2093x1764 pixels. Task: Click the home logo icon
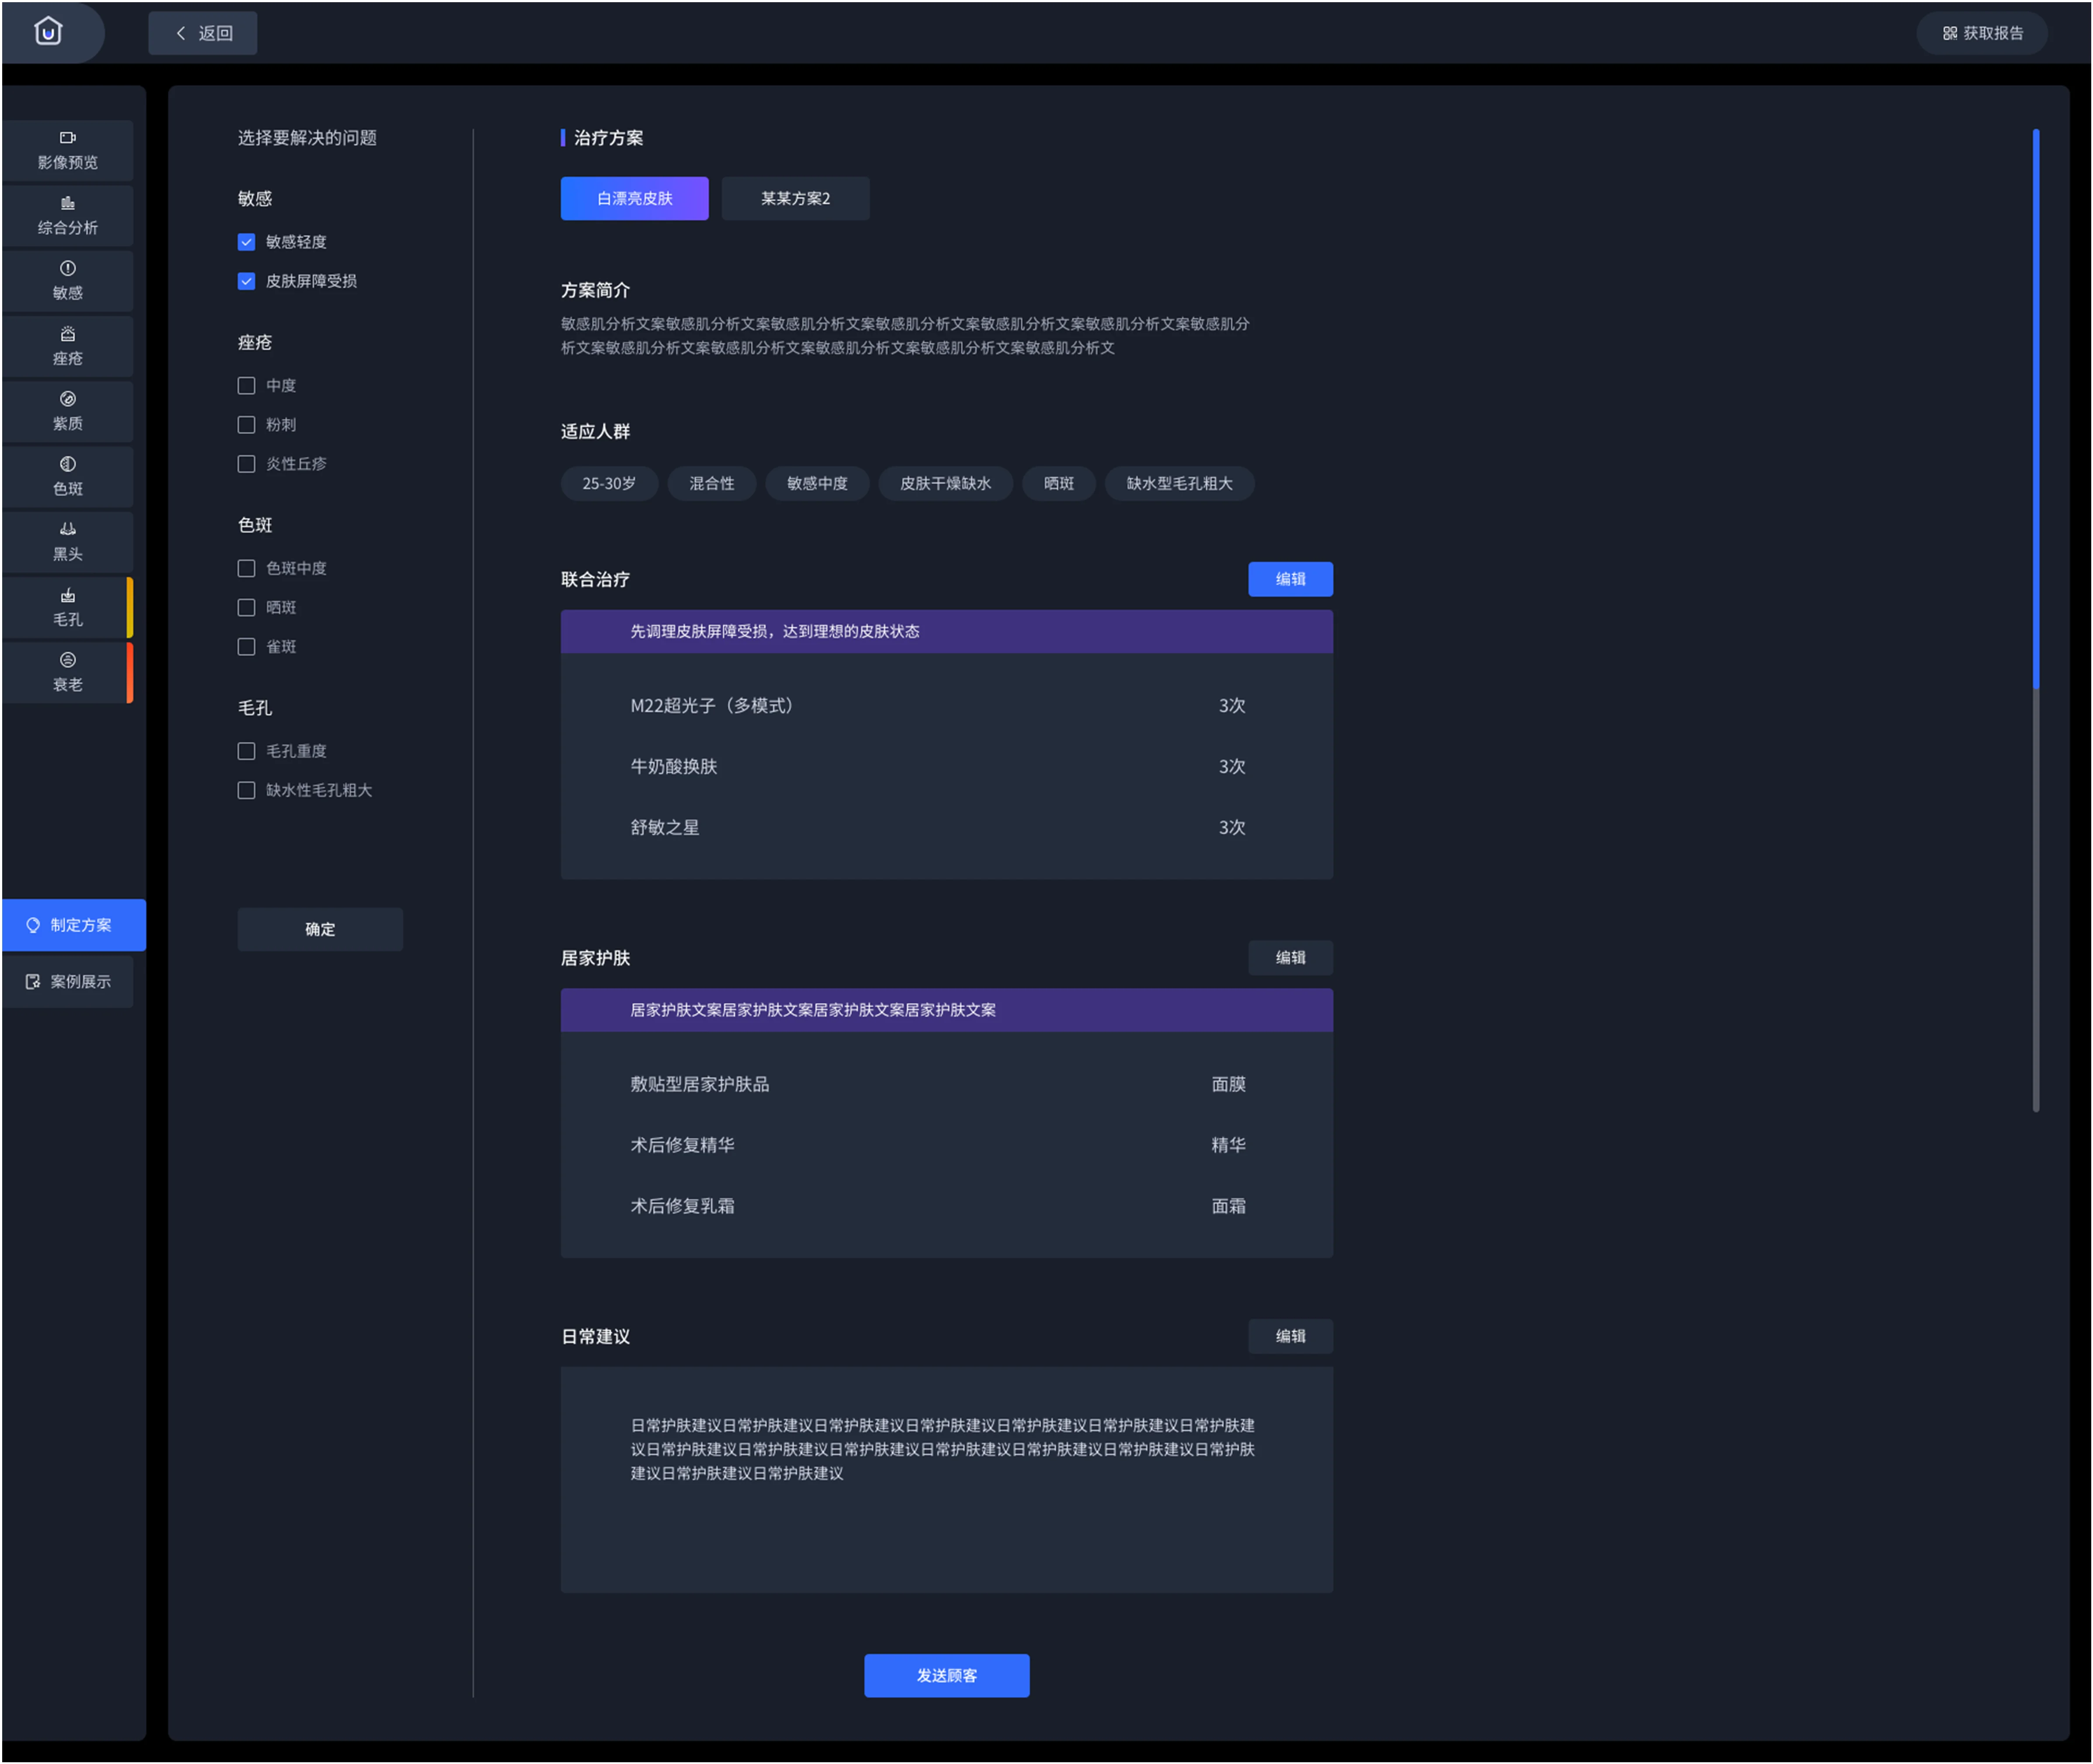coord(48,32)
